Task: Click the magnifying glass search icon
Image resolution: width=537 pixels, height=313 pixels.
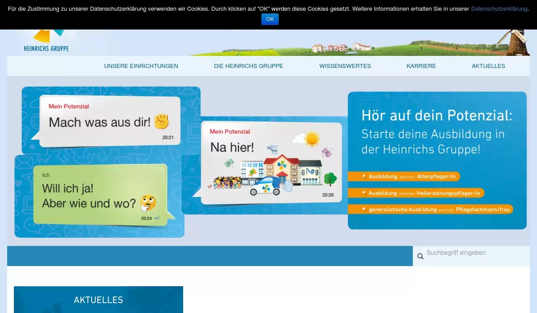Action: click(x=420, y=256)
